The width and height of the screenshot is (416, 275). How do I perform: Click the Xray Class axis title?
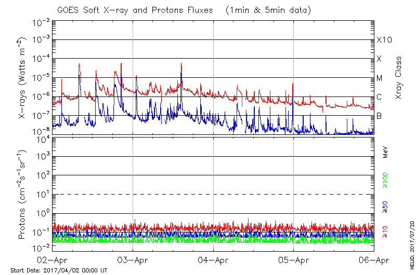coord(399,78)
